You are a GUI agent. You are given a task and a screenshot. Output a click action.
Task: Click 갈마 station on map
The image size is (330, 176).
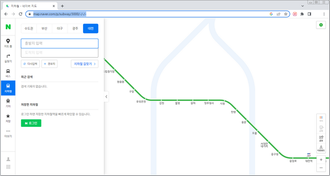pos(193,103)
